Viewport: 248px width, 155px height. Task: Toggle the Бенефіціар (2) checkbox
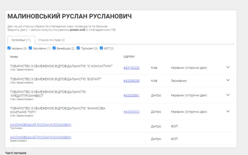click(x=54, y=48)
